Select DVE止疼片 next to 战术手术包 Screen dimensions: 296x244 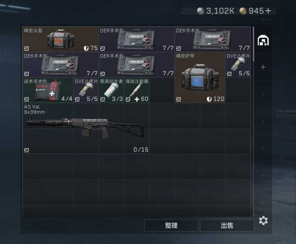point(86,90)
